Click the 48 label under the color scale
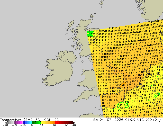This screenshot has width=163, height=126. click(x=74, y=125)
